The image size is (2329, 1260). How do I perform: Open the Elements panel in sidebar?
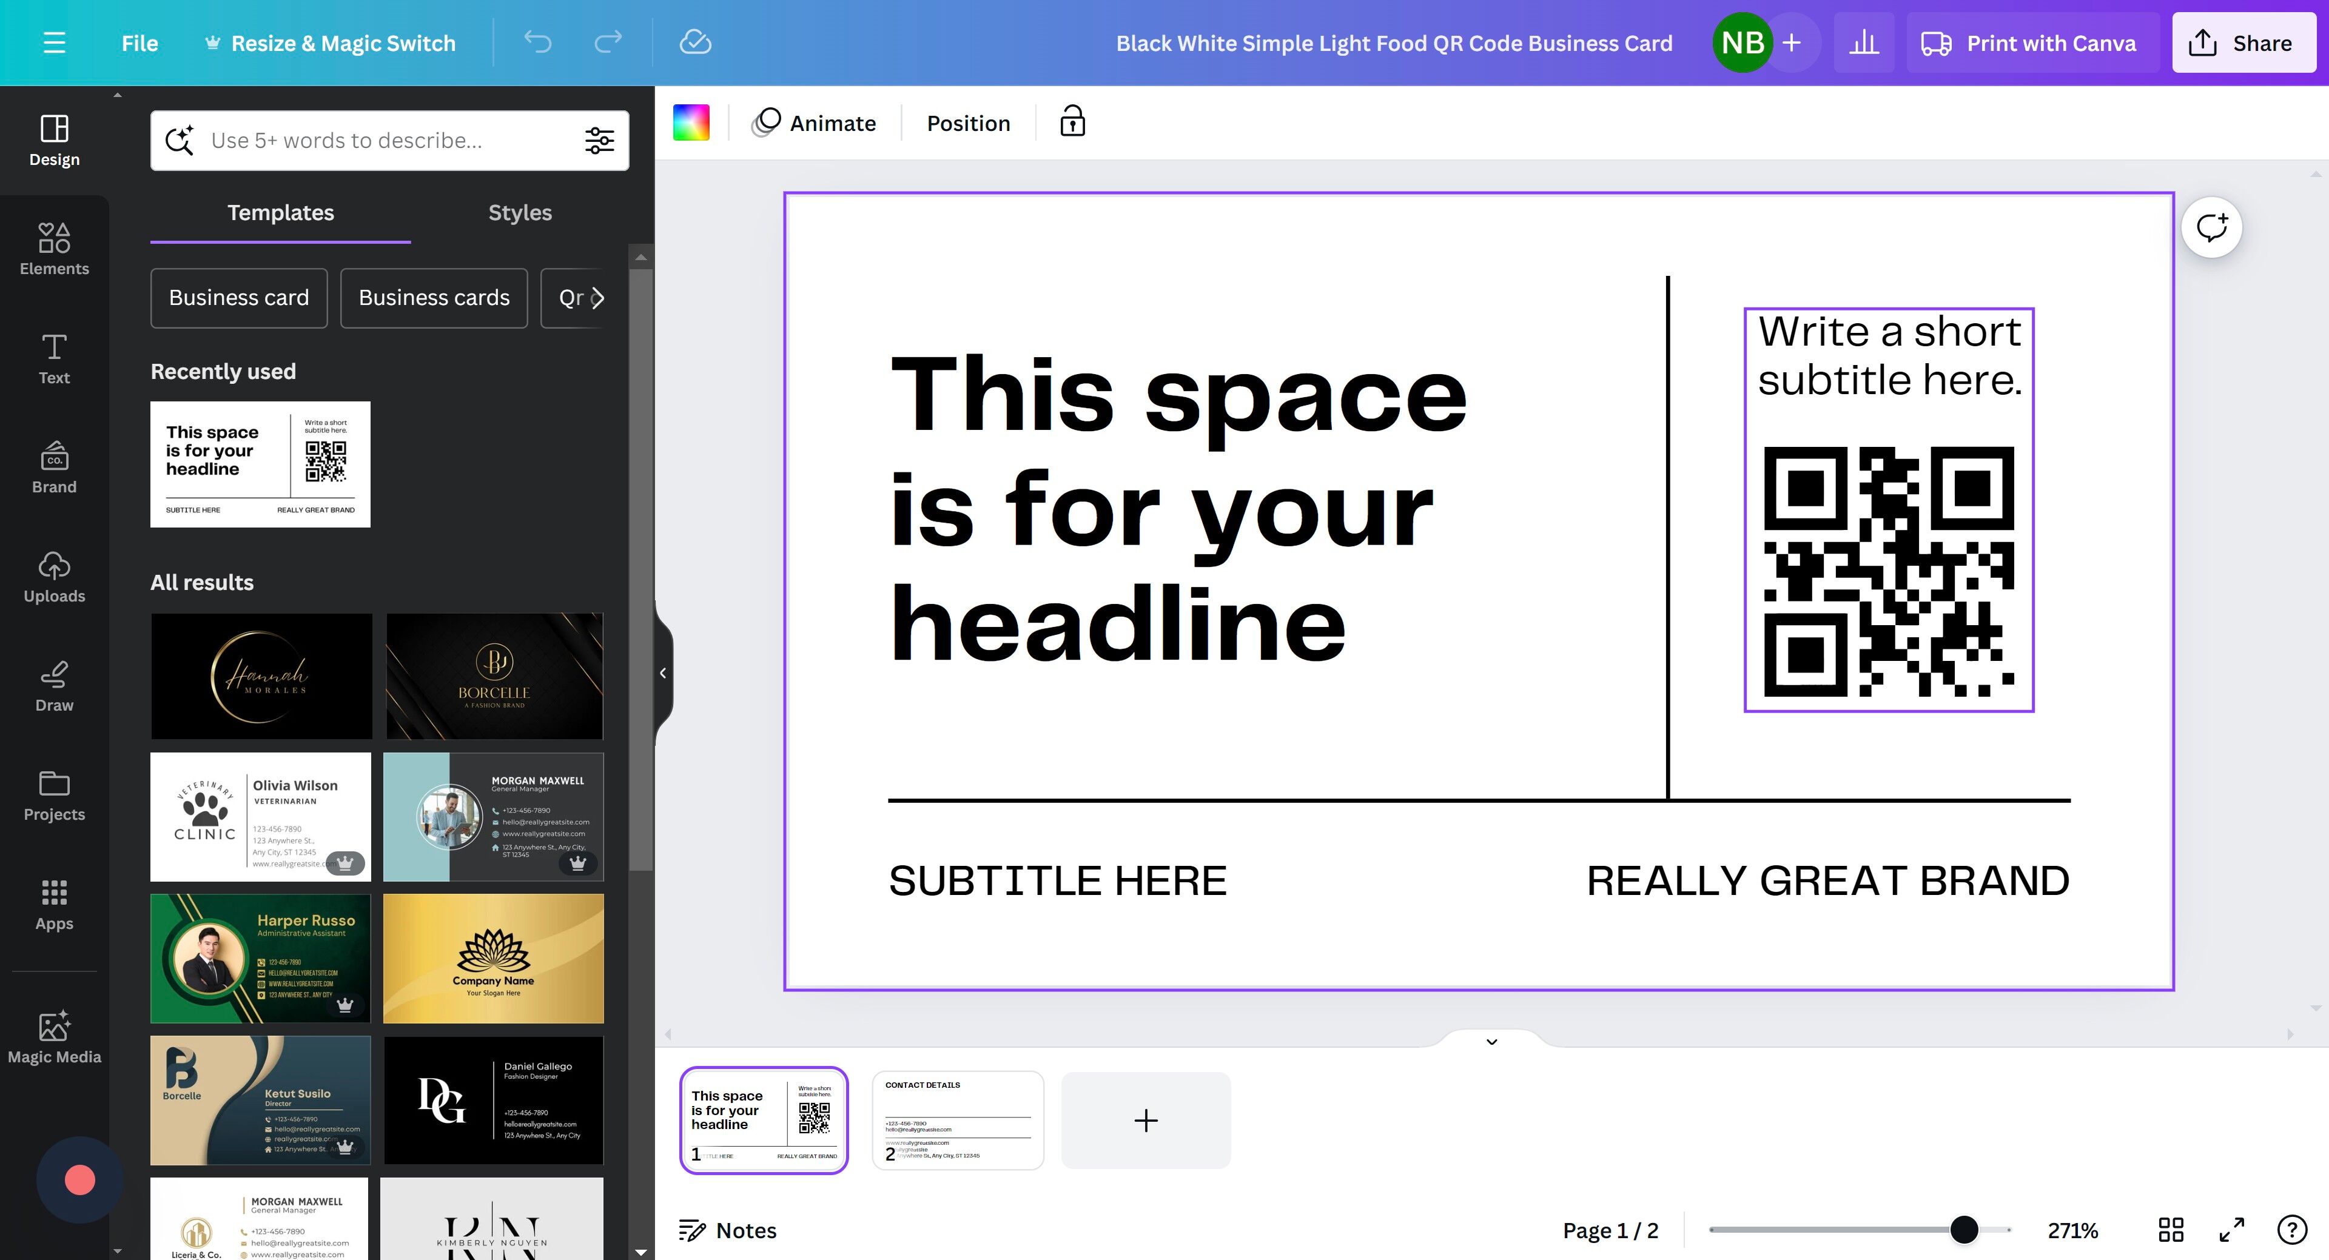click(x=54, y=249)
